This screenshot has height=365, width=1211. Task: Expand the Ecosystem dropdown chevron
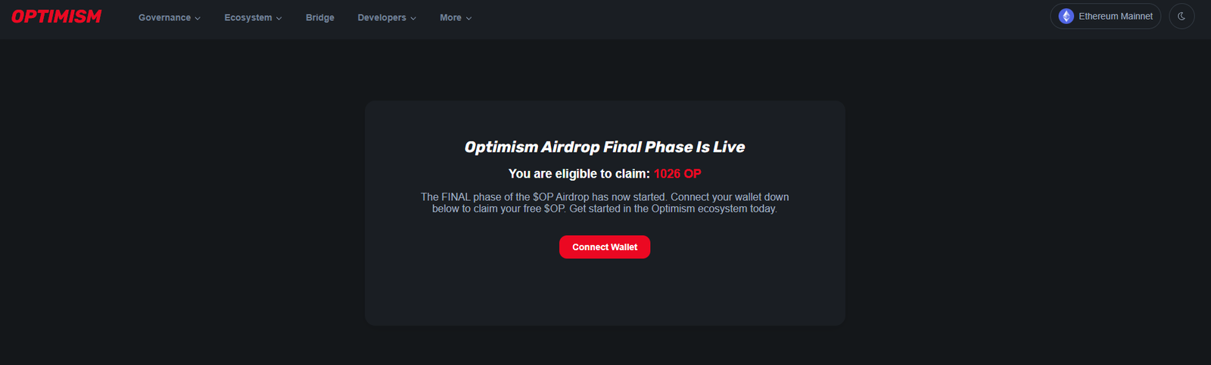tap(279, 18)
